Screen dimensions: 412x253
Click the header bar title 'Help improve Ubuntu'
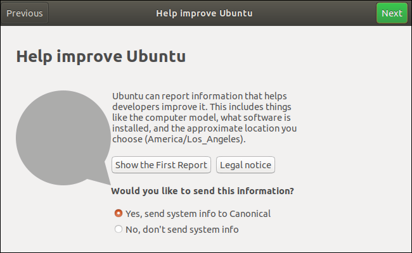coord(206,13)
